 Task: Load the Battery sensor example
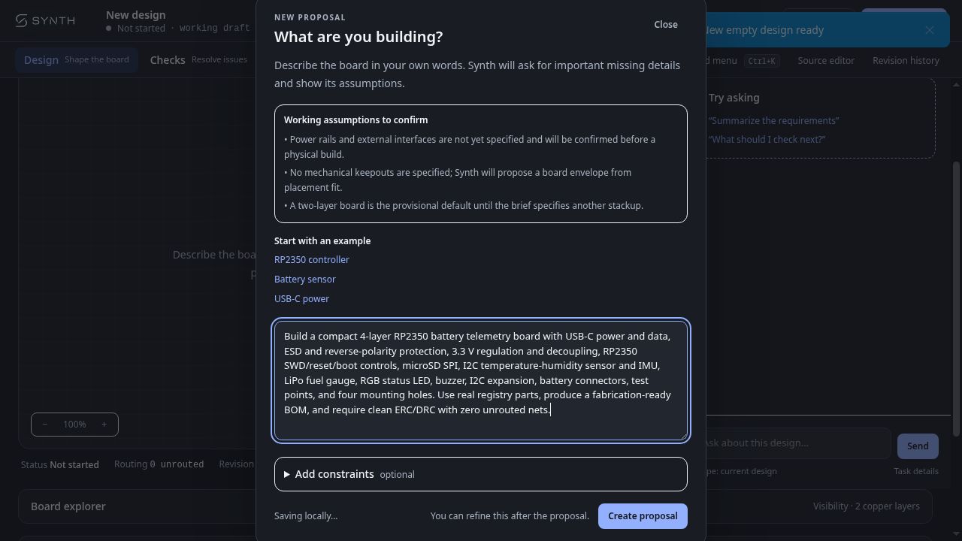pos(305,279)
